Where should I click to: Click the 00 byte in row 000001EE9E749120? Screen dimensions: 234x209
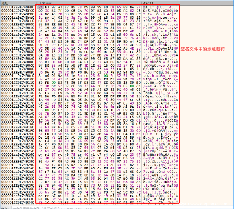(x=132, y=86)
